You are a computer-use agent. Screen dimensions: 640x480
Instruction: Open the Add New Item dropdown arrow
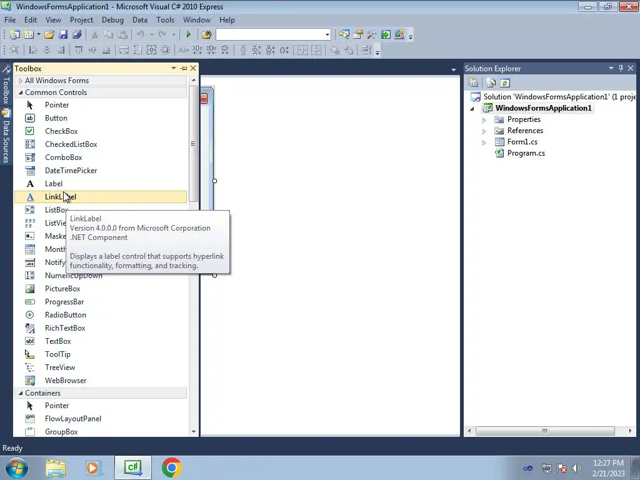38,35
